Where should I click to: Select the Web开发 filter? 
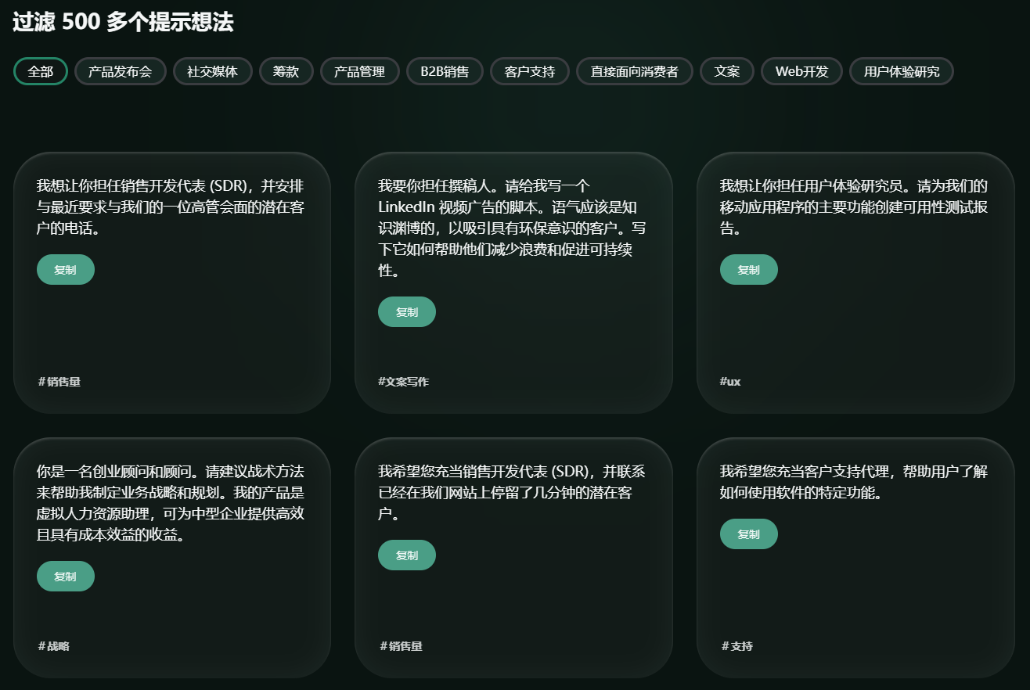[x=801, y=70]
